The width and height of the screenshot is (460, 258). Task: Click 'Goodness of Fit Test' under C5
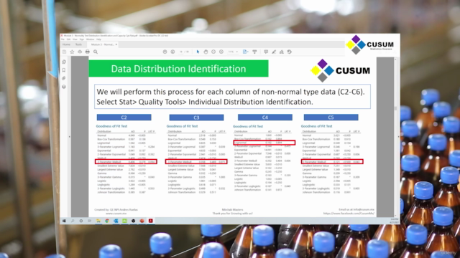pos(316,126)
